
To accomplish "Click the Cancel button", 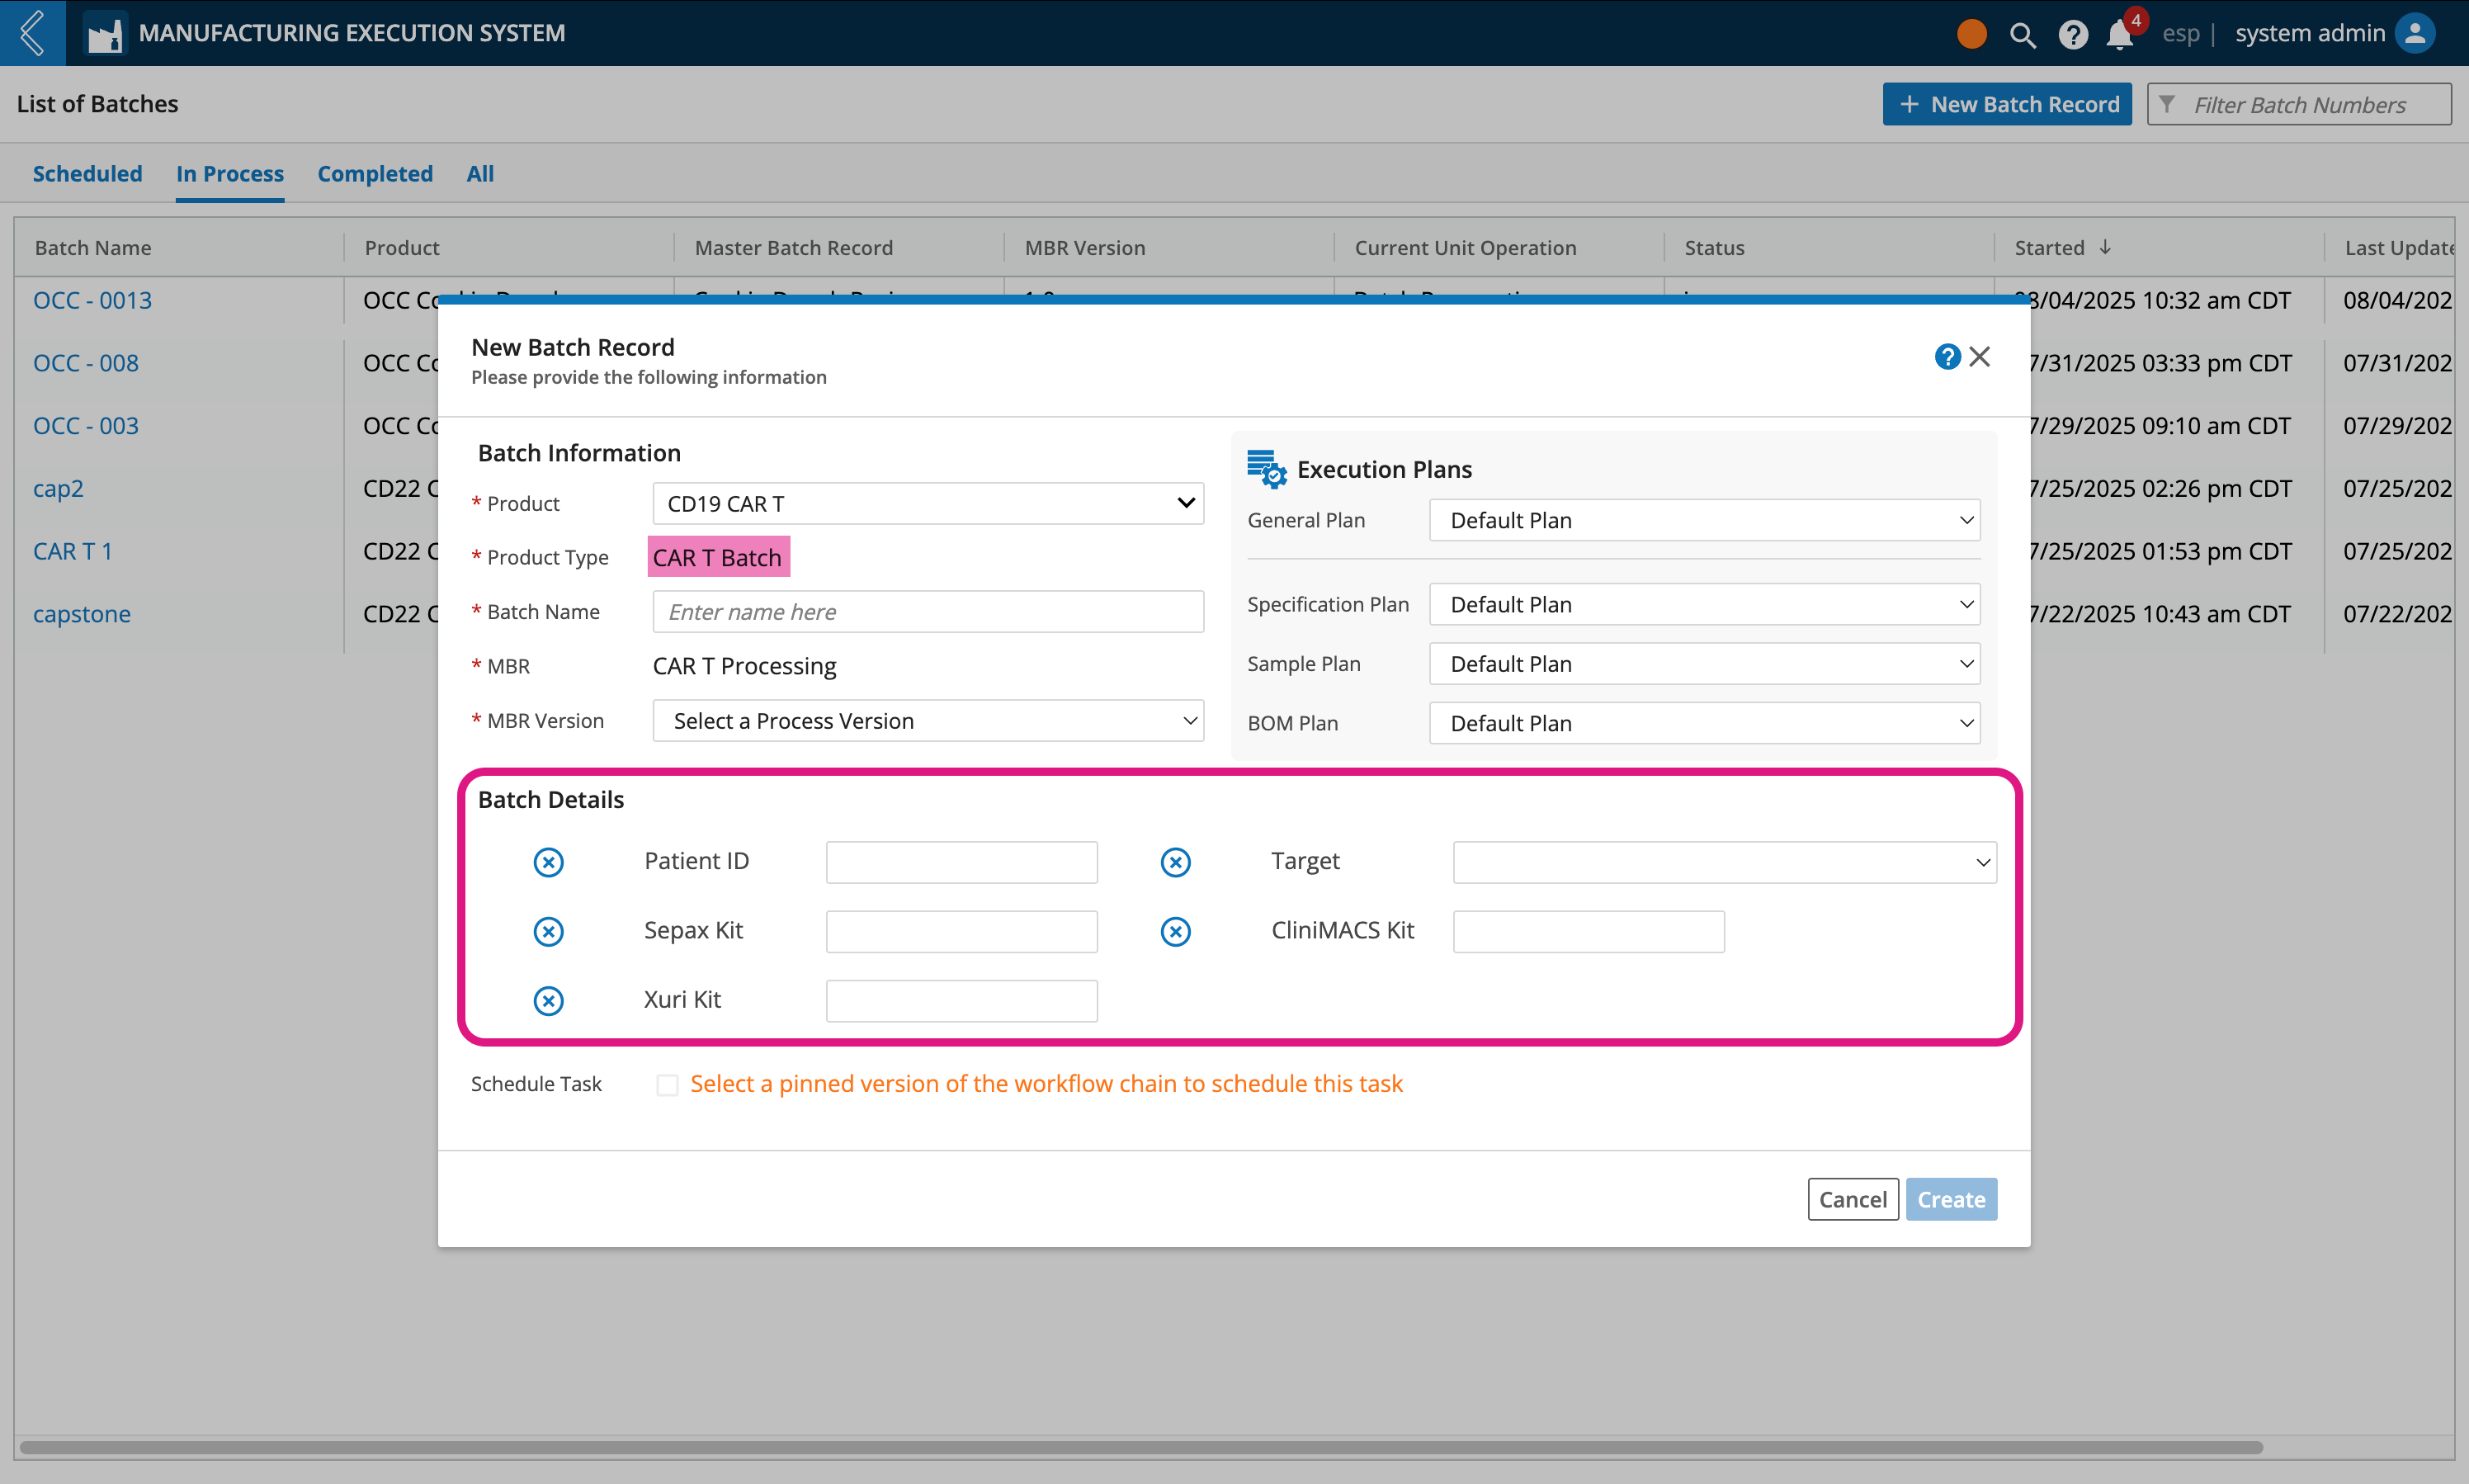I will (x=1853, y=1199).
